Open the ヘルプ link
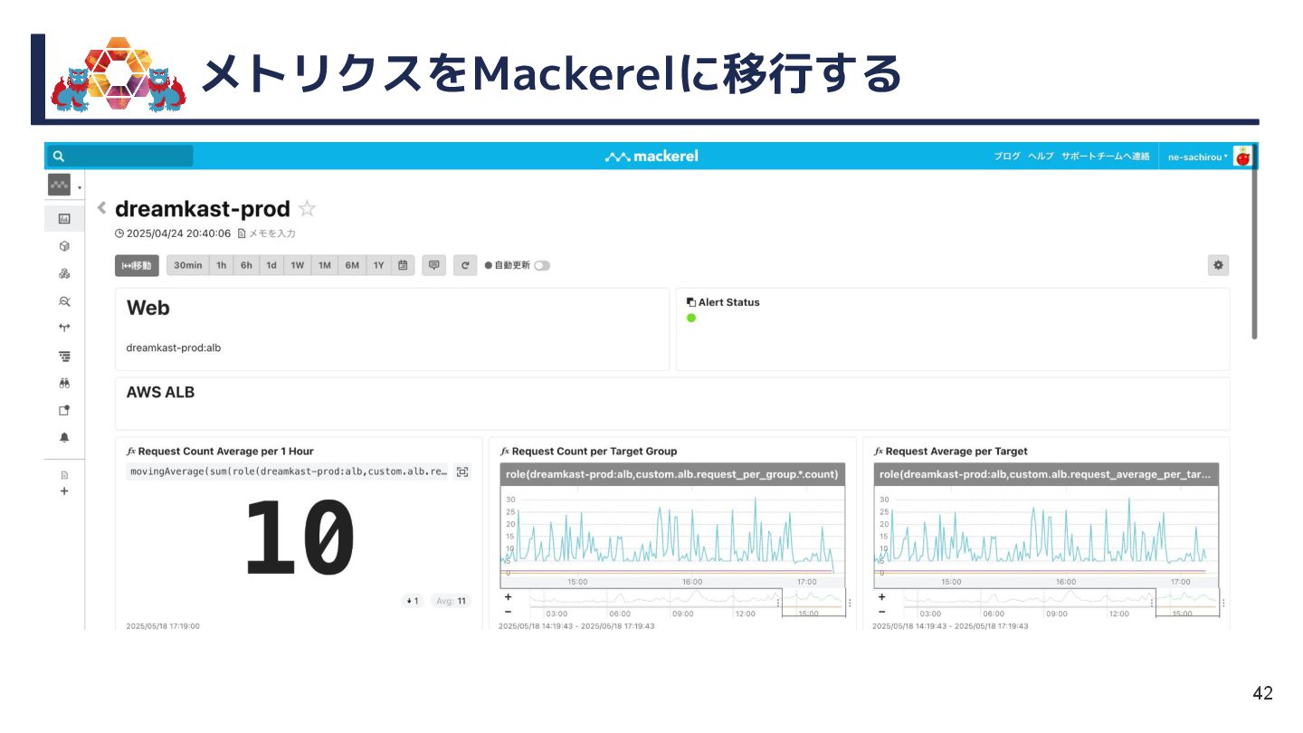The height and width of the screenshot is (733, 1303). (1041, 157)
